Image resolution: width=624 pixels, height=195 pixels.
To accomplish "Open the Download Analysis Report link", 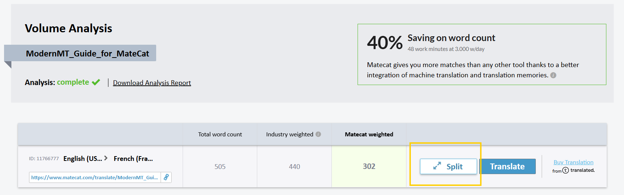I will pyautogui.click(x=152, y=83).
